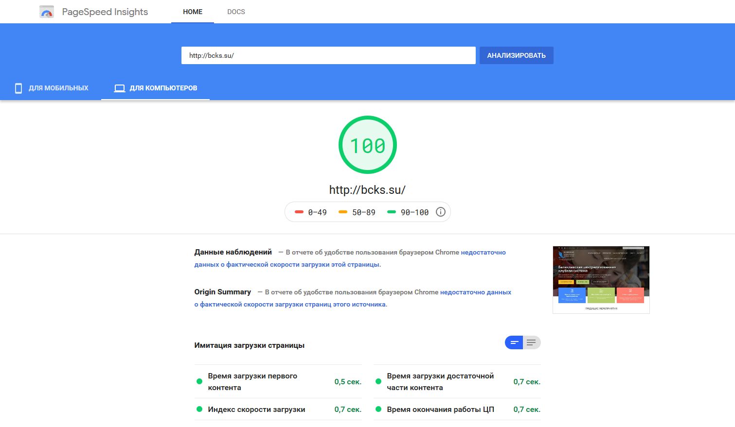Click the АНАЛИЗИРОВАТЬ button
This screenshot has height=427, width=735.
click(x=517, y=55)
